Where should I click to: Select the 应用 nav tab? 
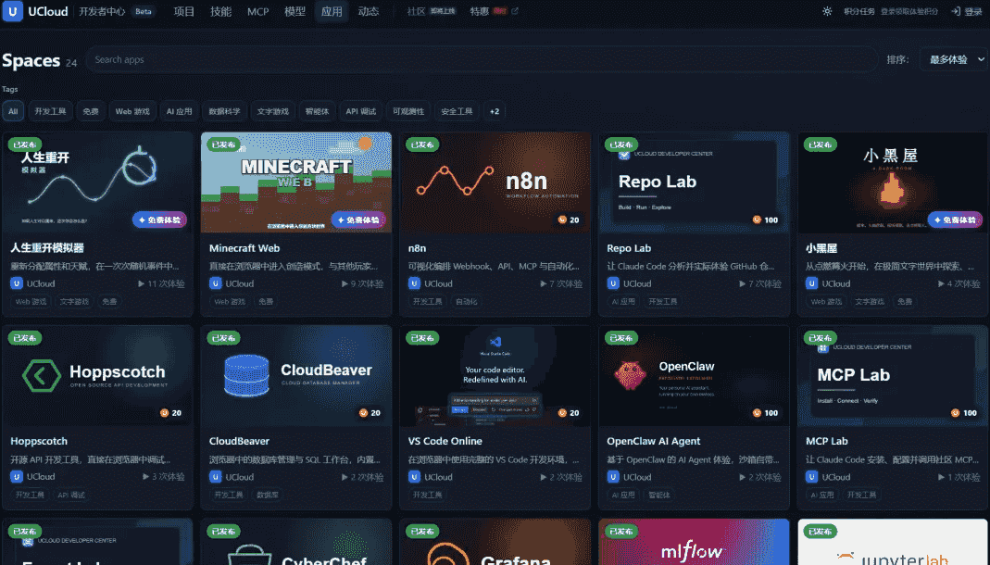click(332, 11)
